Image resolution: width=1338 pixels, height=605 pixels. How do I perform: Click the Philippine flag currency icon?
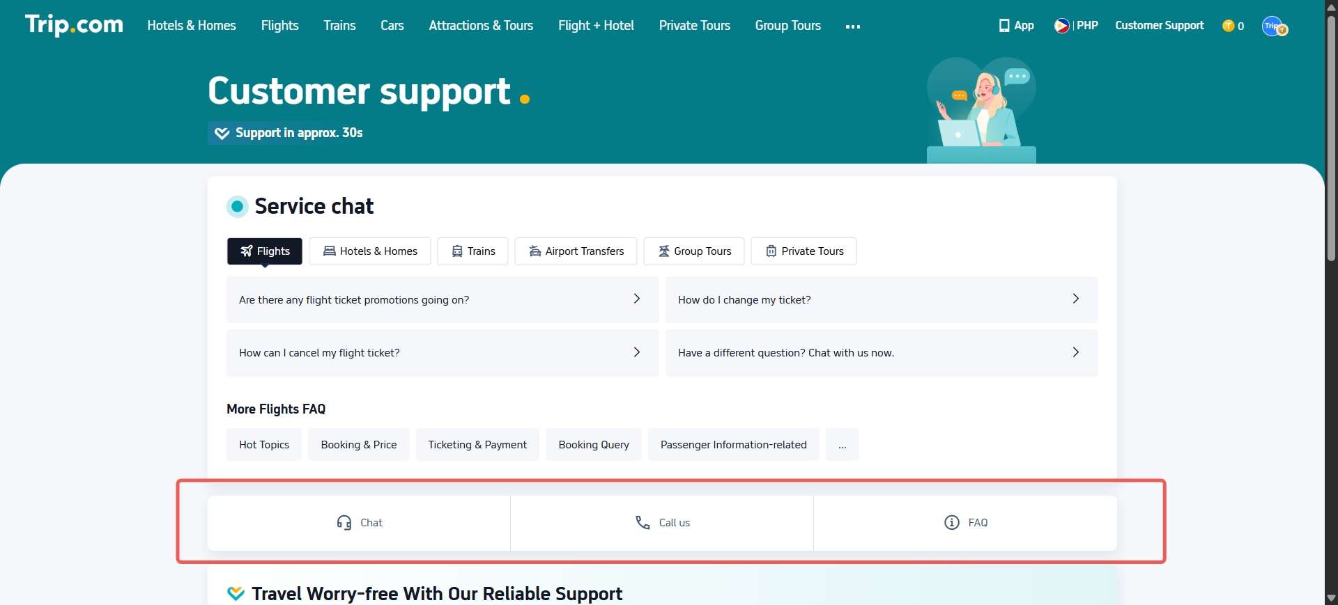(x=1061, y=26)
